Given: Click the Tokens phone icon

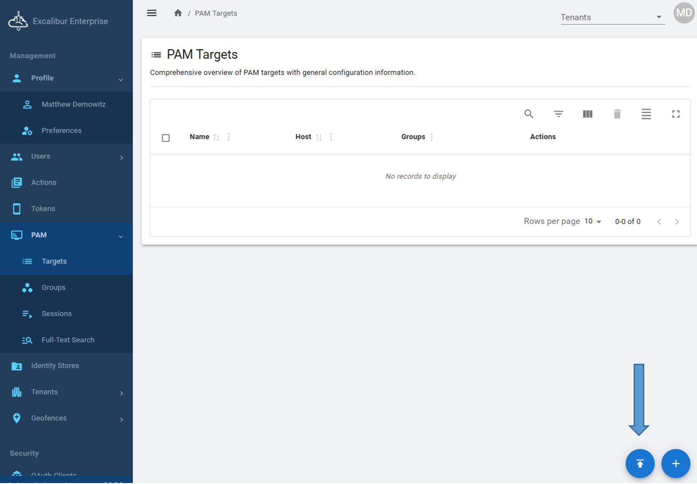Looking at the screenshot, I should click(17, 209).
